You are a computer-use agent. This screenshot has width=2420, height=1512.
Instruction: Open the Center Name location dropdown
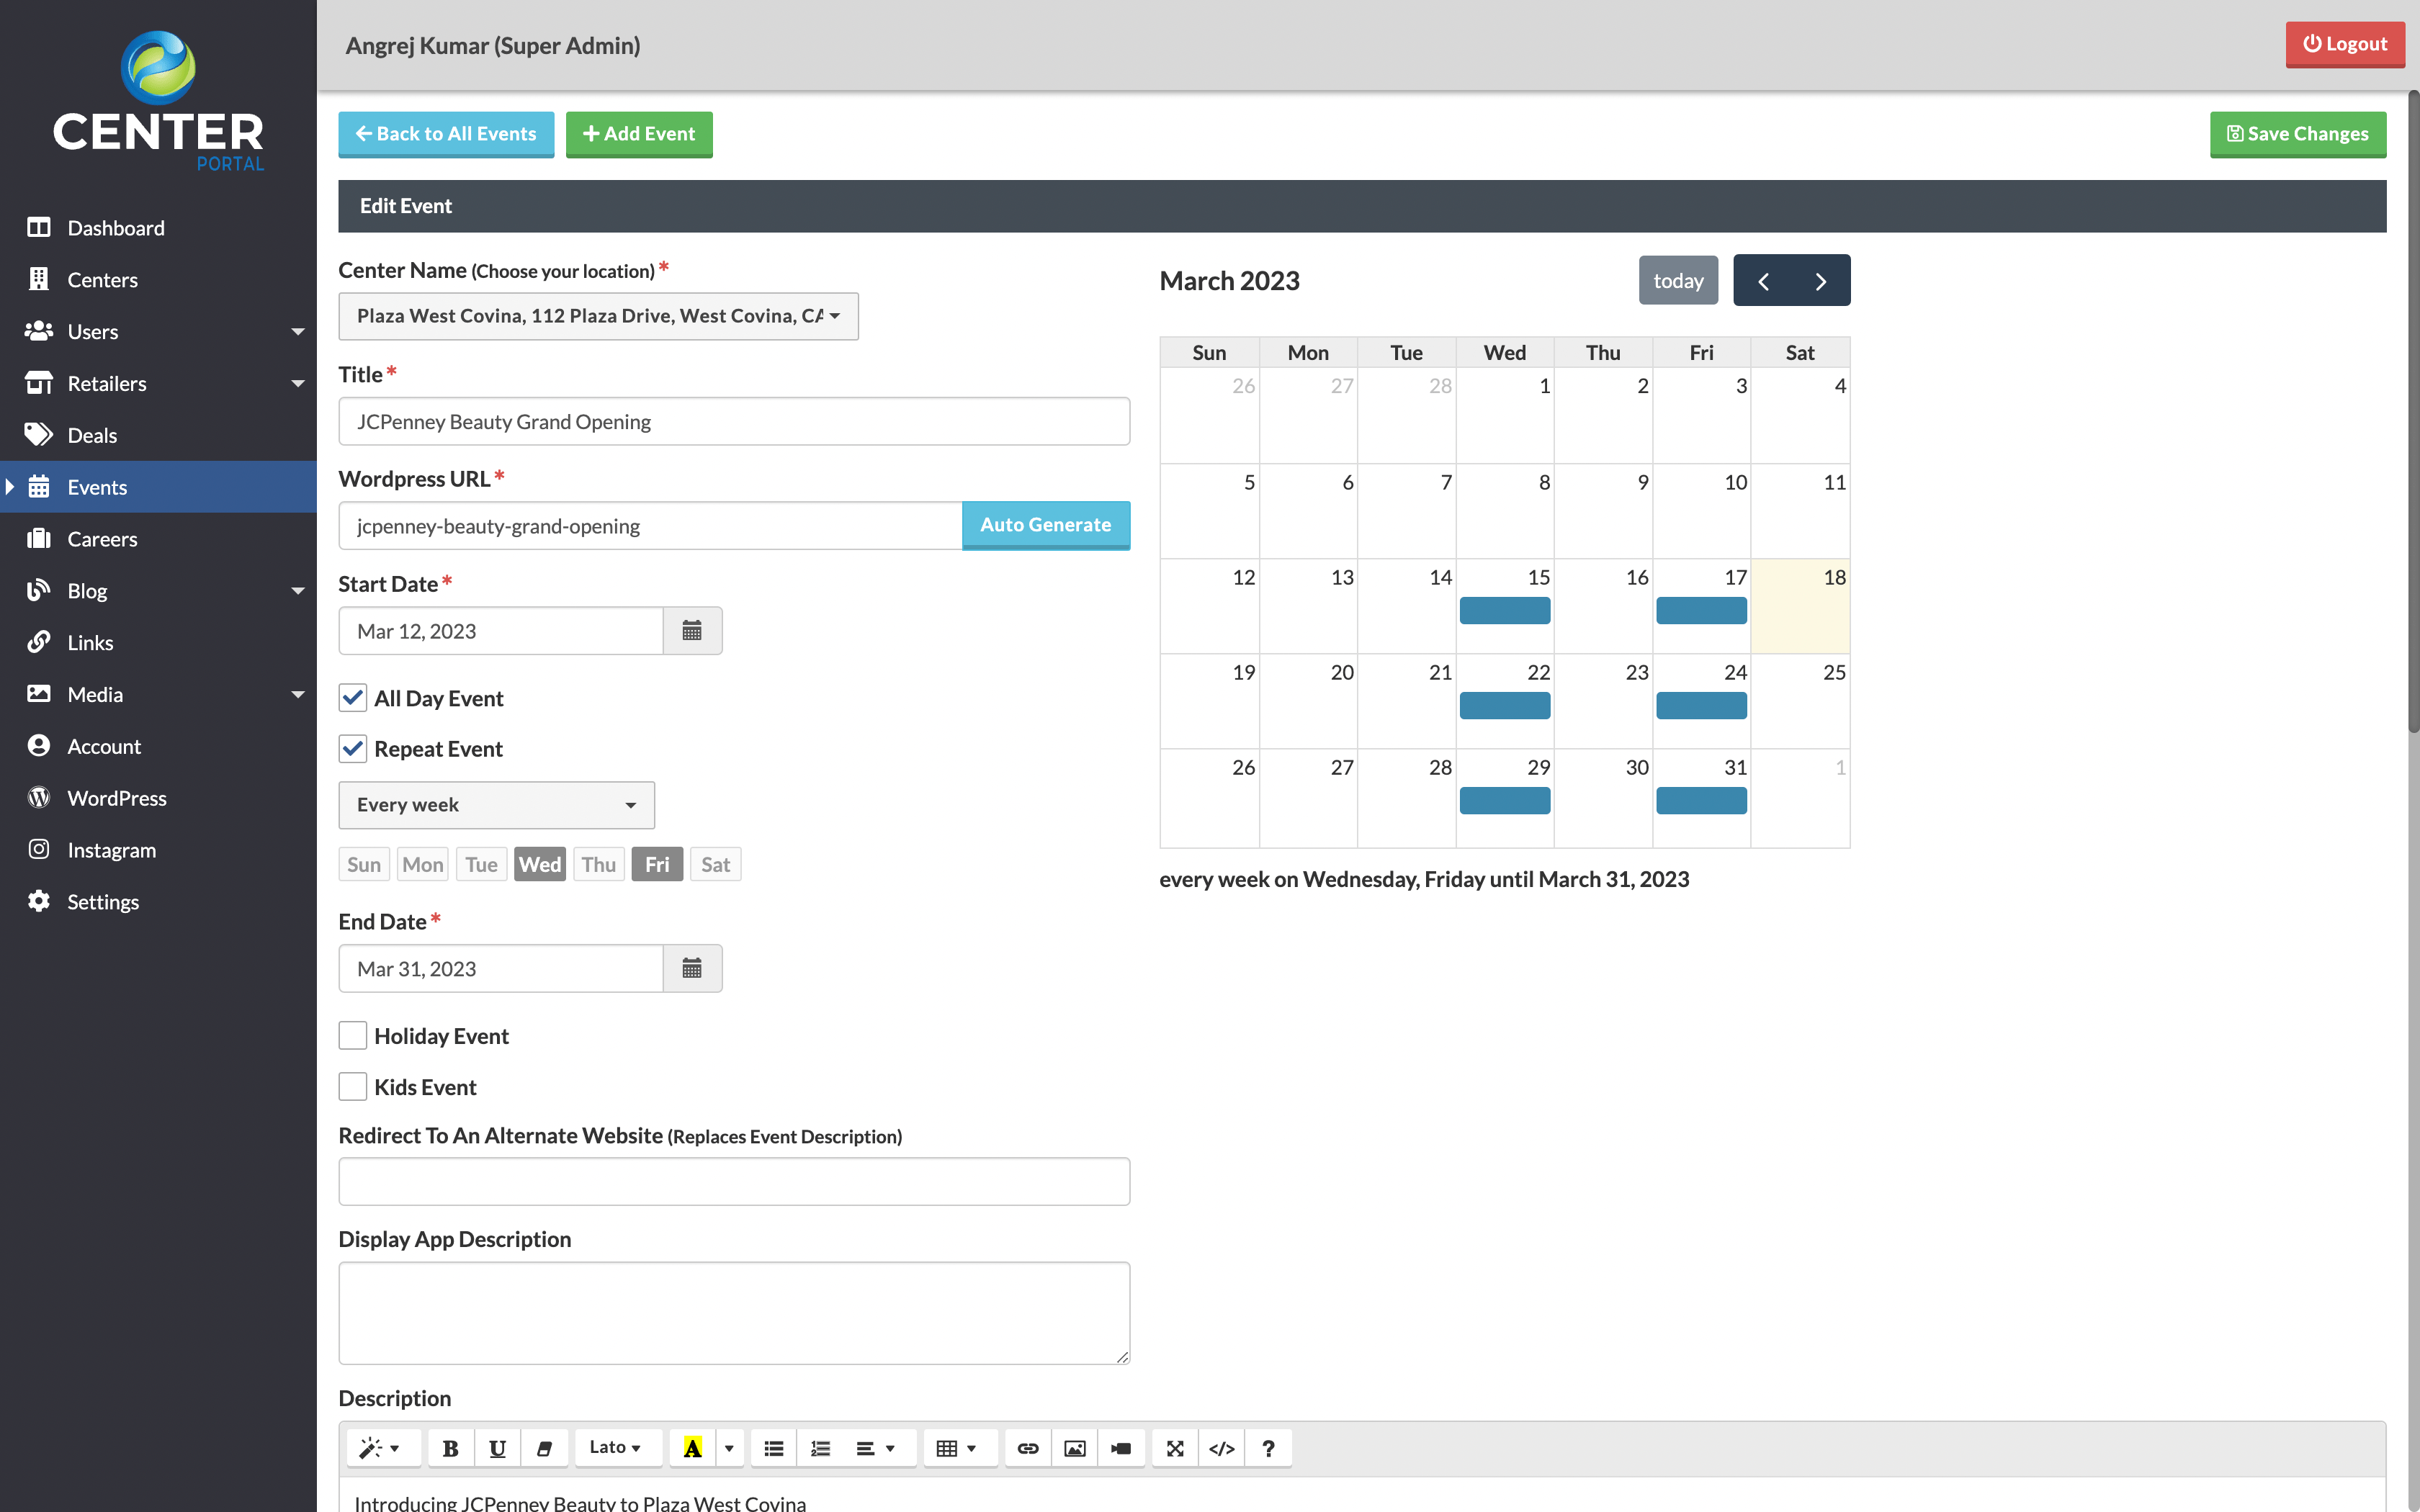pyautogui.click(x=598, y=315)
